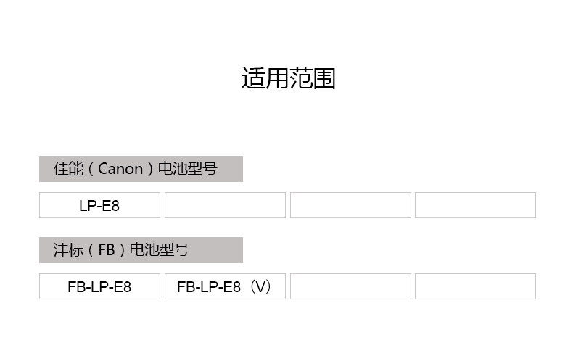Select the last empty Canon row cell
573x340 pixels.
point(475,205)
